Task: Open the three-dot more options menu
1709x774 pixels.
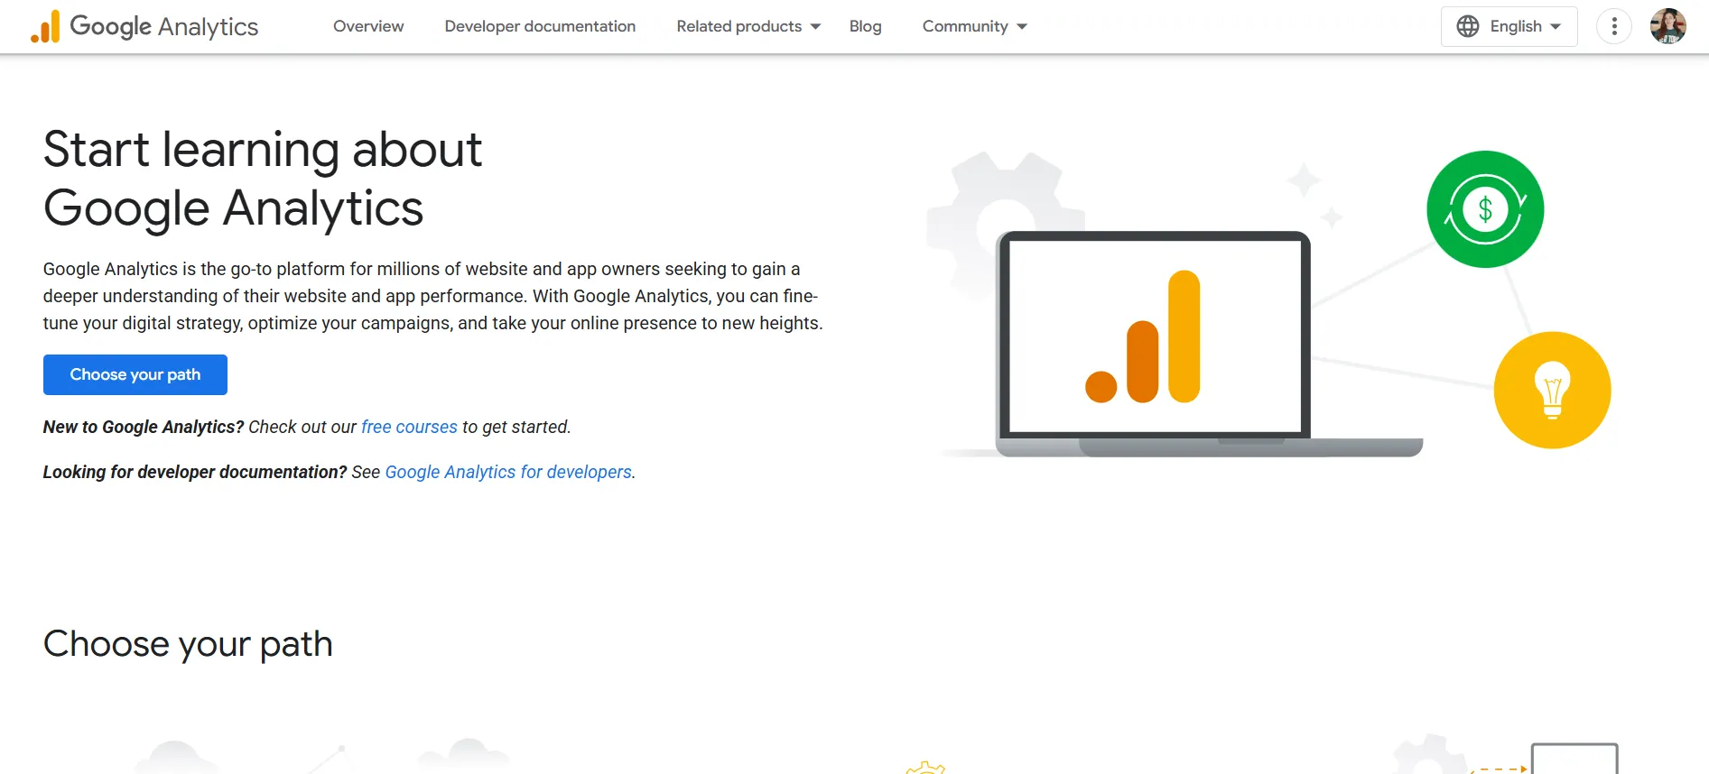Action: tap(1614, 26)
